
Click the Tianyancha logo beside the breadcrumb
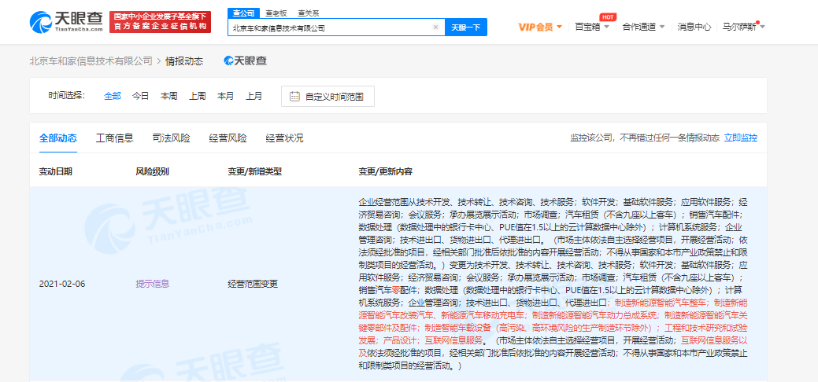tap(245, 61)
